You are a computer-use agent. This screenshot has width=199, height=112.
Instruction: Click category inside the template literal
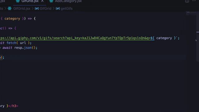pyautogui.click(x=164, y=38)
